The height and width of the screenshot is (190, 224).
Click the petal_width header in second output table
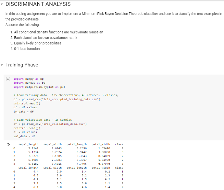pos(101,168)
